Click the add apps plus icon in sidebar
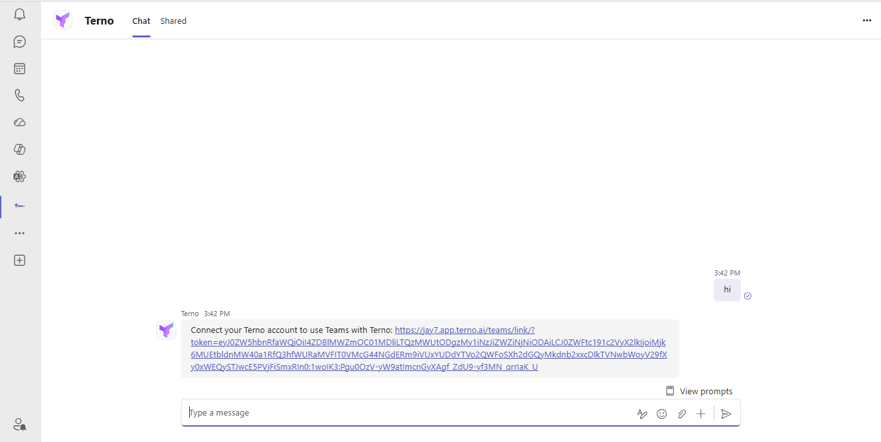Screen dimensions: 881x442 coord(19,260)
